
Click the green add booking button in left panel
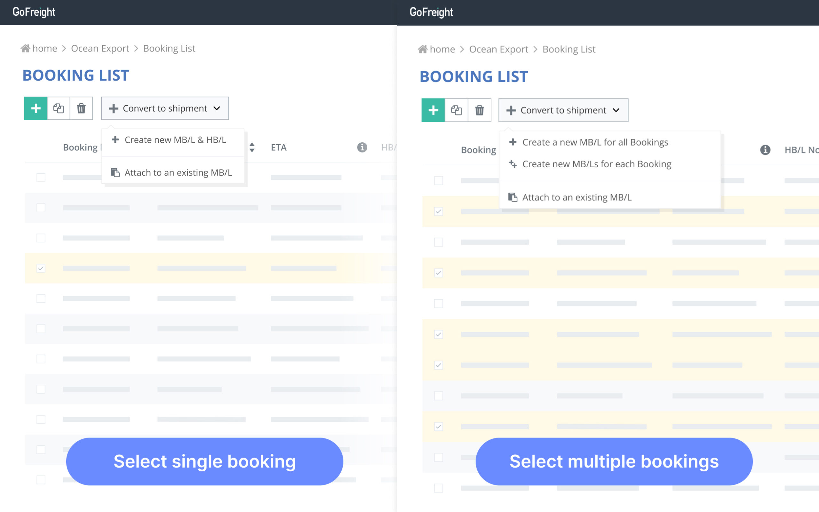tap(36, 108)
